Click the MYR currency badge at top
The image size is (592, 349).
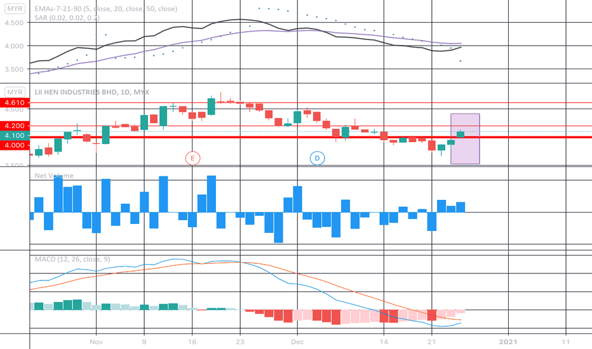15,8
